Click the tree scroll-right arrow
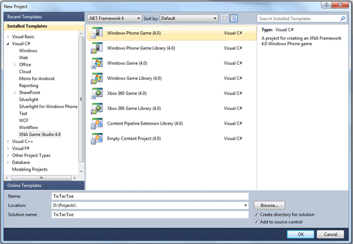The image size is (353, 244). [75, 178]
